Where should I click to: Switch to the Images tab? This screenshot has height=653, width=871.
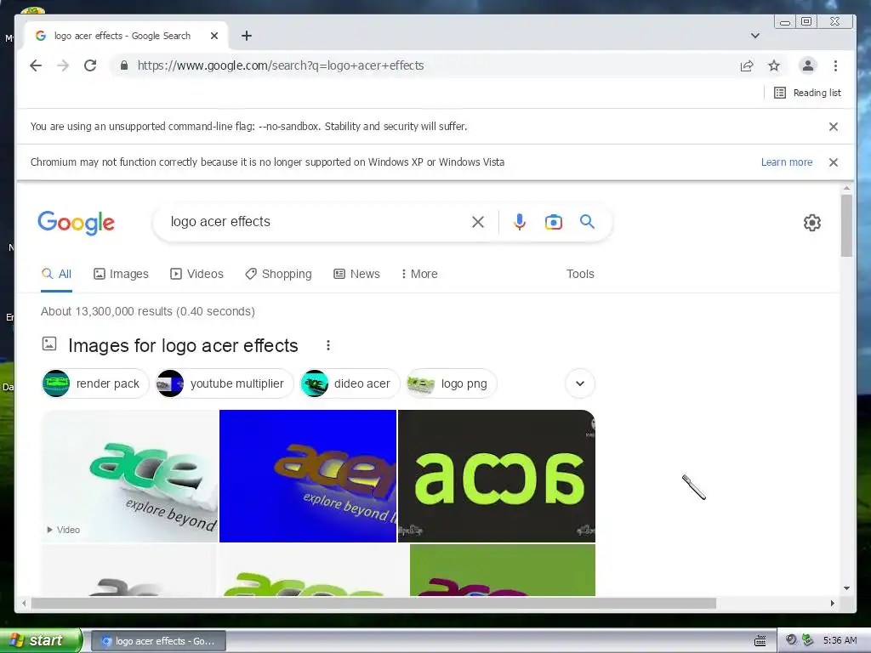pos(121,274)
